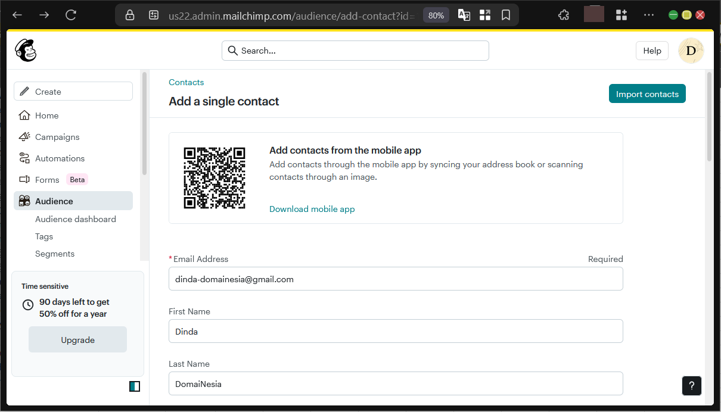The width and height of the screenshot is (721, 412).
Task: Click the Email Address input field
Action: pos(396,279)
